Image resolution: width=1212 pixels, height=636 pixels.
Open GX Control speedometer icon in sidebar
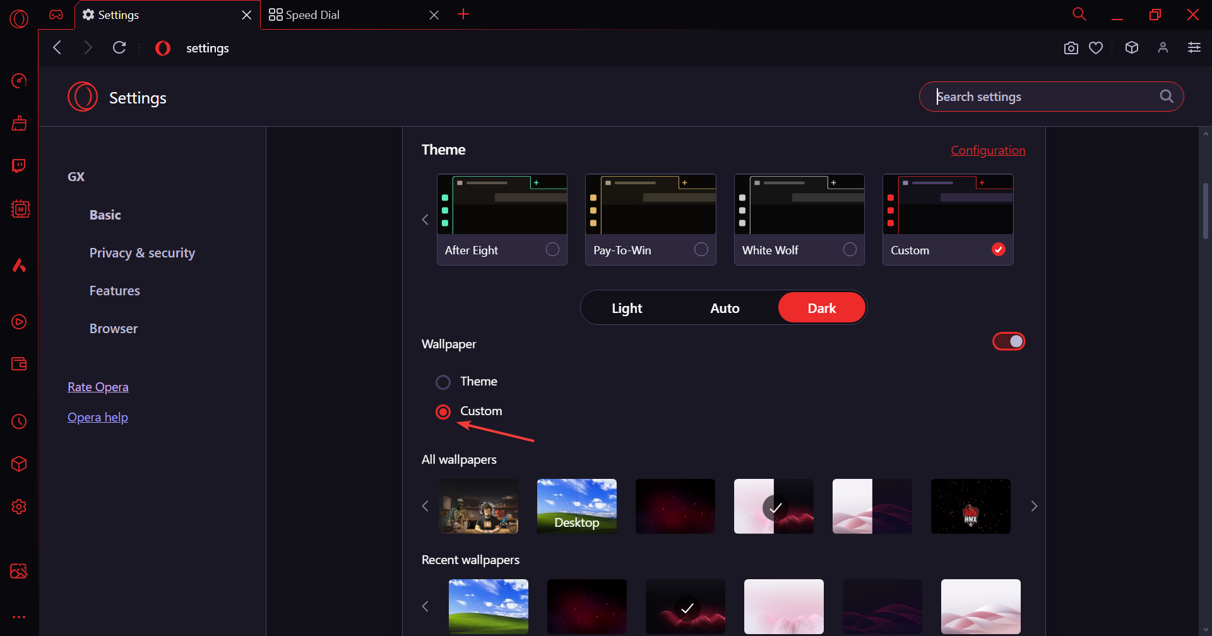click(x=19, y=81)
